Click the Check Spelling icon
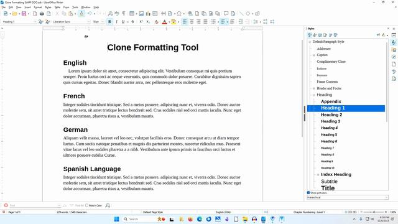Viewport: 398px width, 224px height. click(x=117, y=14)
